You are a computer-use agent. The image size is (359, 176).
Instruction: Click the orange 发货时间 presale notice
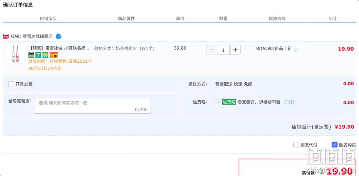click(60, 65)
